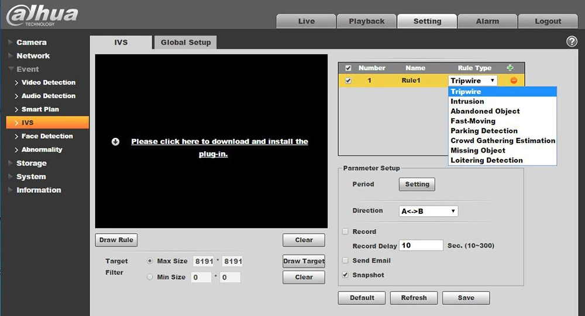585x316 pixels.
Task: Click the Default button
Action: coord(362,298)
